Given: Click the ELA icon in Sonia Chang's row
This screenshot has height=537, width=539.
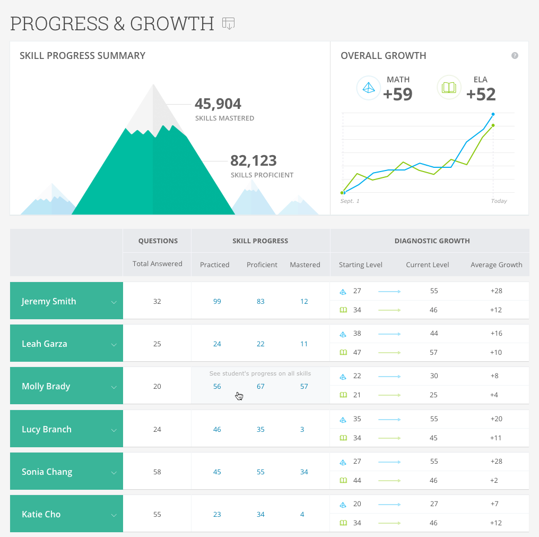Looking at the screenshot, I should pos(343,480).
